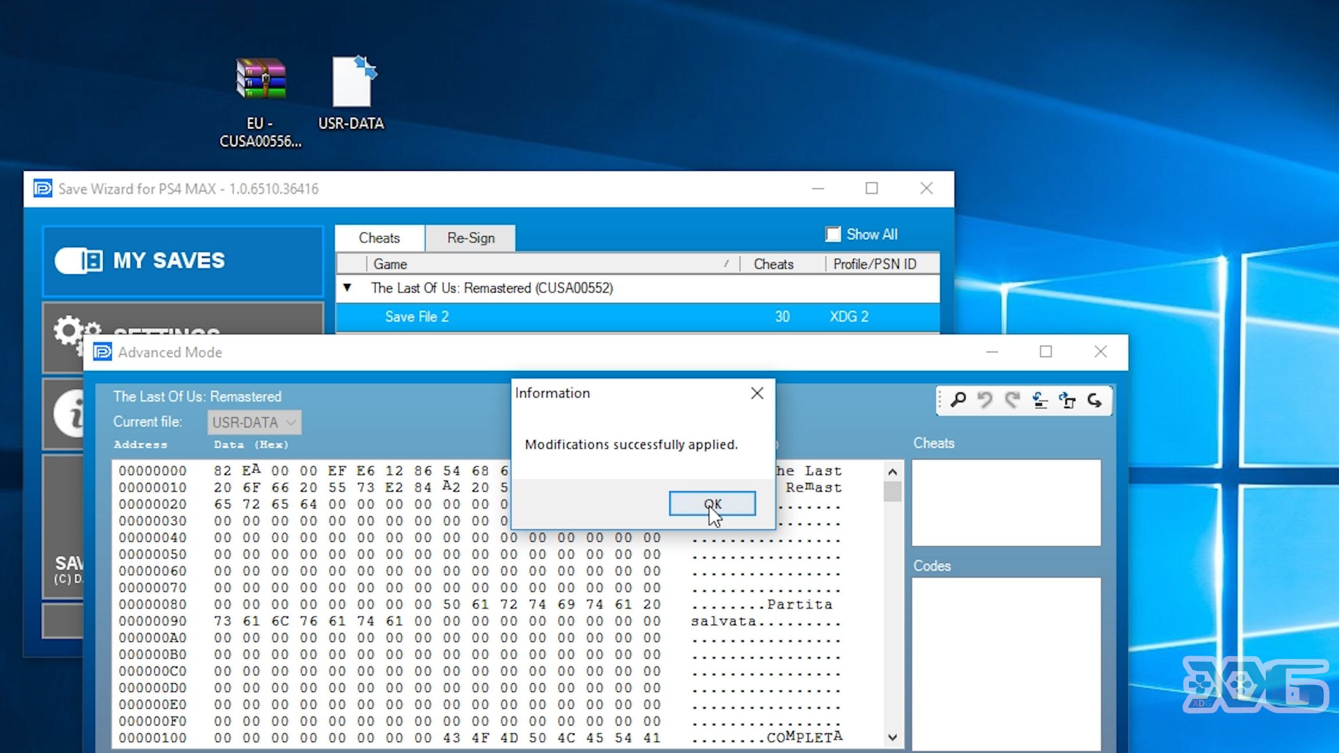The height and width of the screenshot is (753, 1339).
Task: Click the 'salvata' ASCII text in hex view
Action: coord(724,621)
